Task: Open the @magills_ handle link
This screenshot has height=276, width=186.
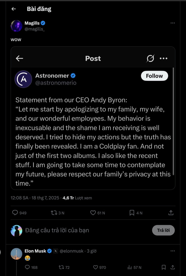Action: (x=34, y=29)
